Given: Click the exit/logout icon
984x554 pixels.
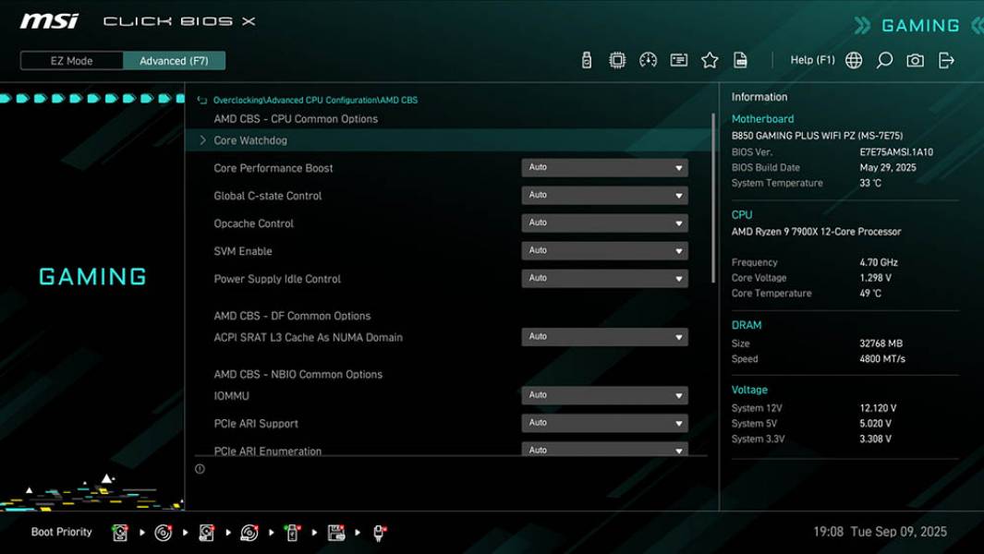Looking at the screenshot, I should pyautogui.click(x=945, y=59).
